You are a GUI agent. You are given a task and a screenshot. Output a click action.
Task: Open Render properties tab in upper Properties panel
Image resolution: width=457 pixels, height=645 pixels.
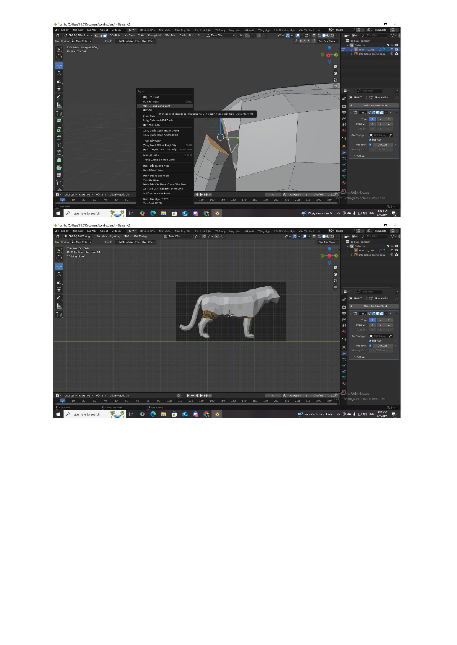click(x=344, y=106)
